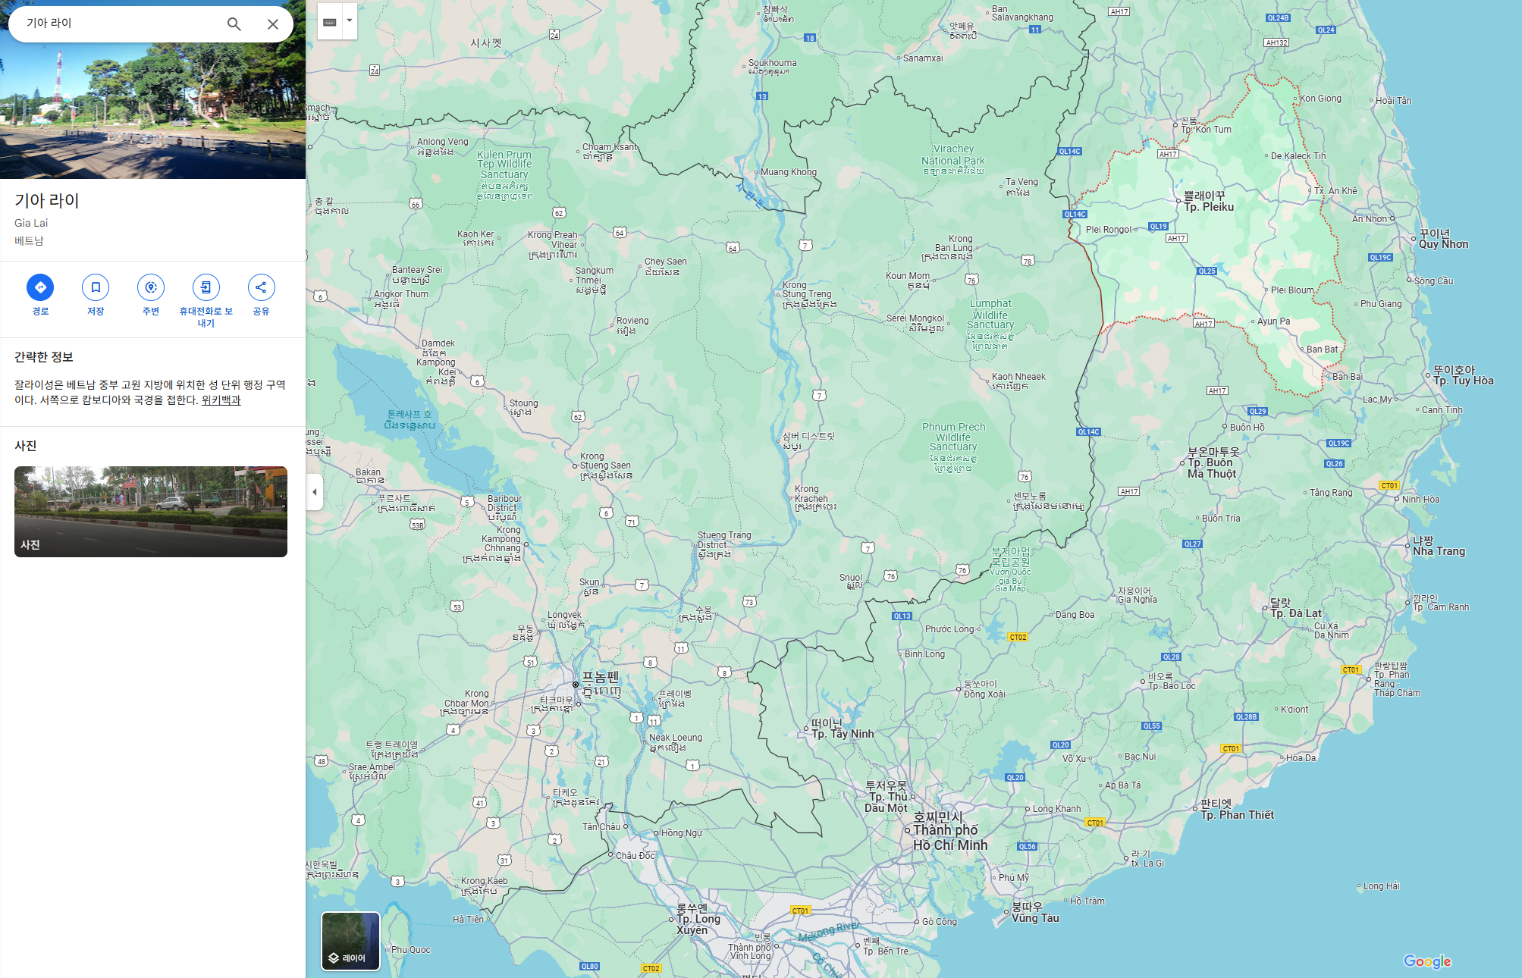Click the 프놈펜 city marker

pyautogui.click(x=576, y=684)
